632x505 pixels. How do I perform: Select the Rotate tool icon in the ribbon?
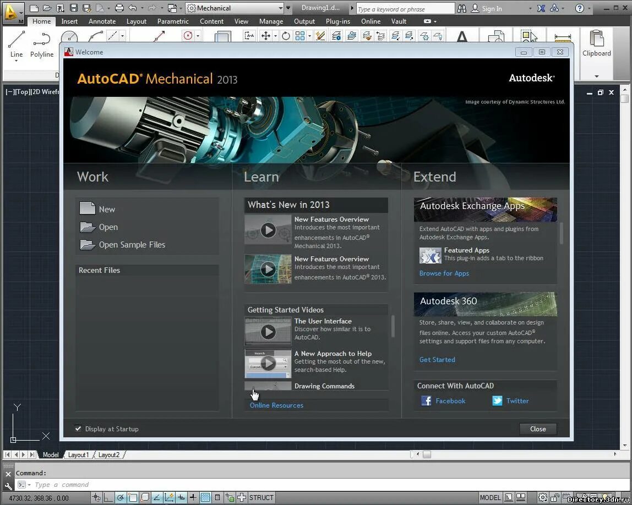point(286,36)
